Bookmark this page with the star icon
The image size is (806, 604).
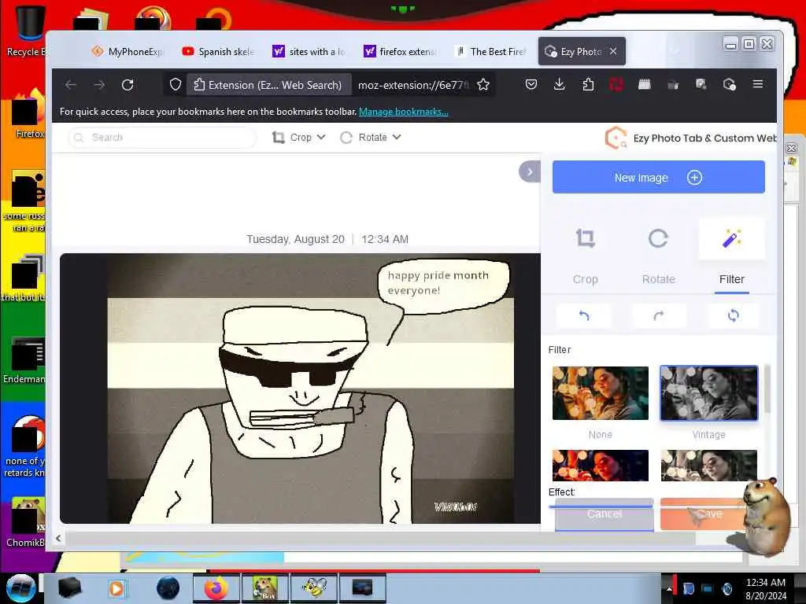(483, 85)
